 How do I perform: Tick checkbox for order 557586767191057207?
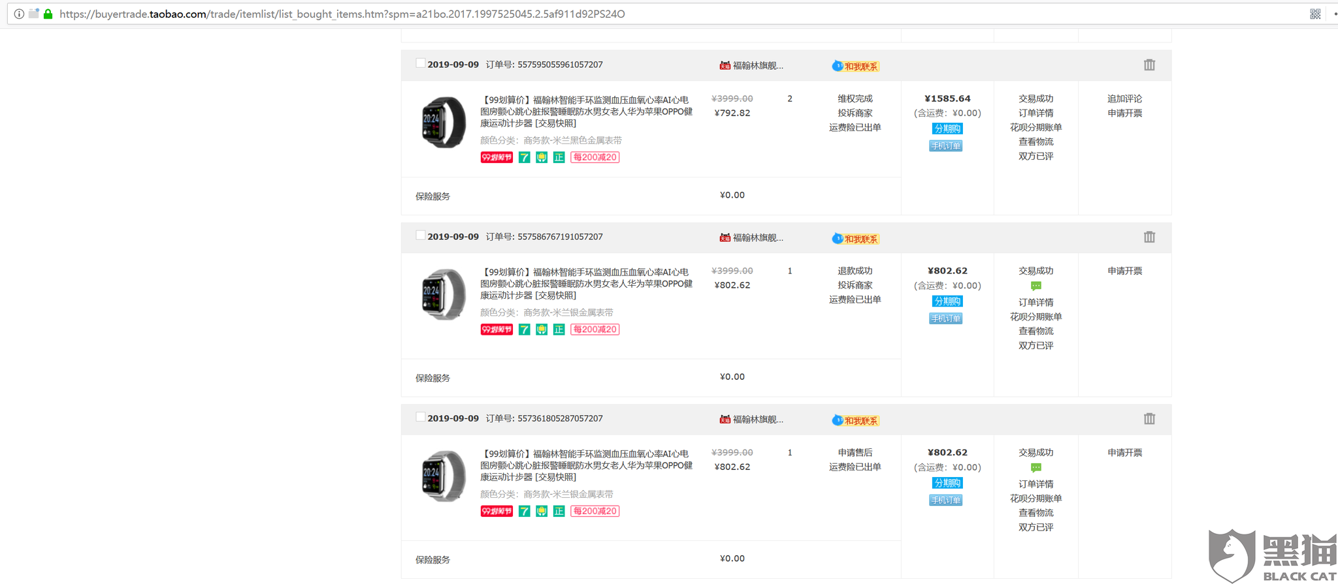coord(420,236)
